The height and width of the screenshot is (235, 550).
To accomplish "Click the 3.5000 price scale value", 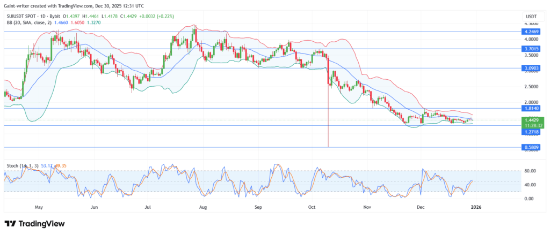I will (532, 55).
